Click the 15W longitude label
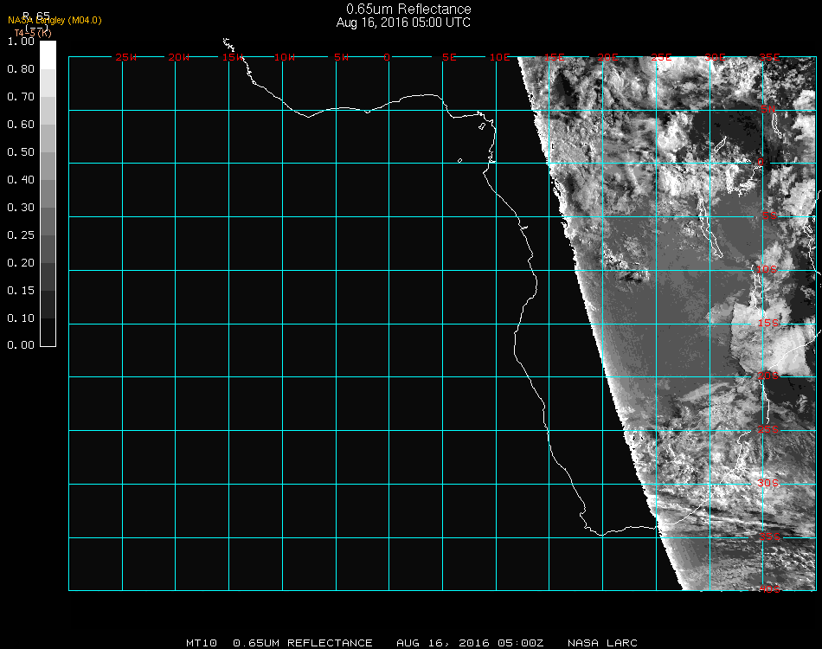822x649 pixels. 233,57
